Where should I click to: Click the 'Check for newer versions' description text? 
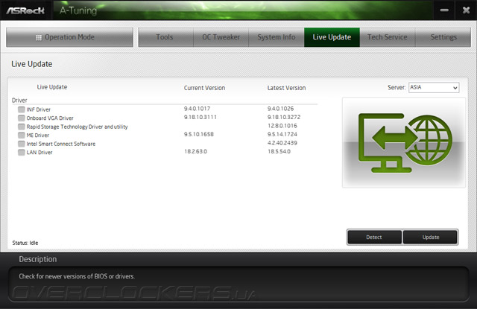pos(77,276)
